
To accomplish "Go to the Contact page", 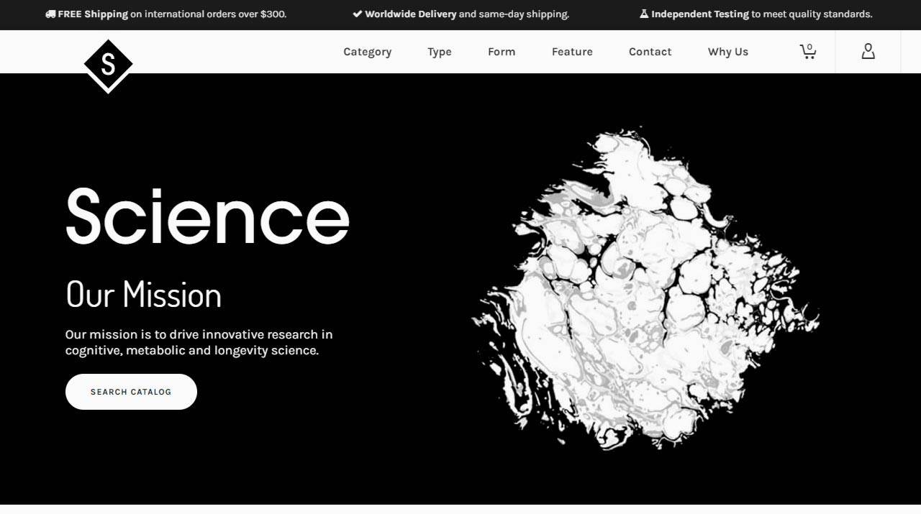I will pyautogui.click(x=650, y=52).
